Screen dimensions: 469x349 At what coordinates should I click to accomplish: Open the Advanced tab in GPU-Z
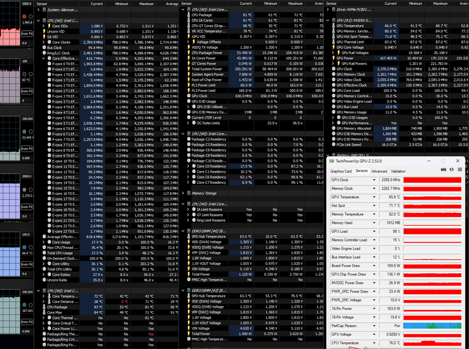(379, 171)
